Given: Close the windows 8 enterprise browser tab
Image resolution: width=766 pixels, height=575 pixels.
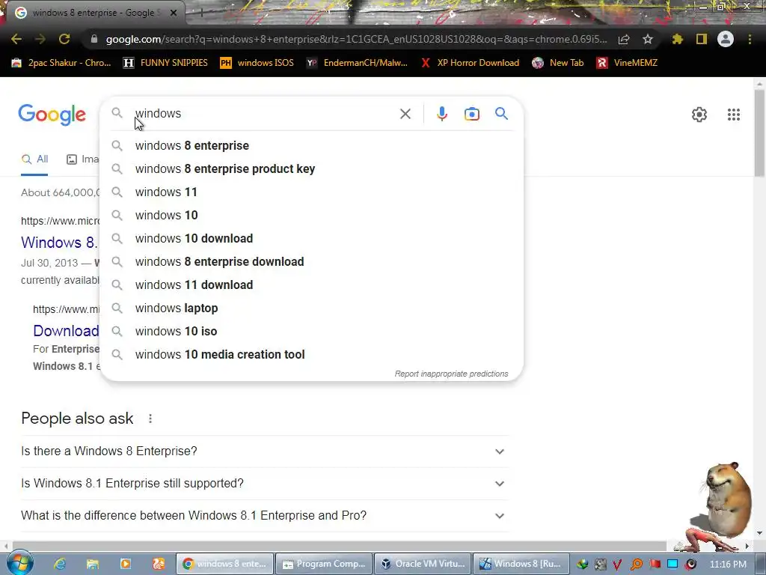Looking at the screenshot, I should (174, 13).
